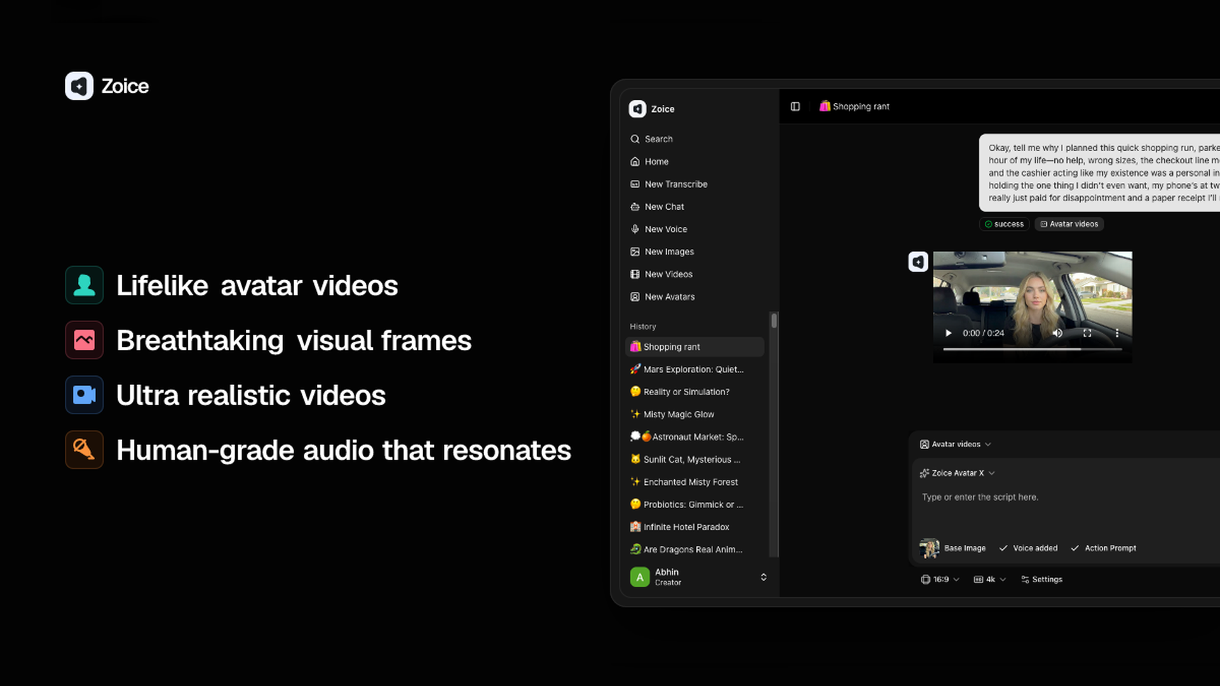Toggle the Voice added option
This screenshot has width=1220, height=686.
coord(1028,548)
